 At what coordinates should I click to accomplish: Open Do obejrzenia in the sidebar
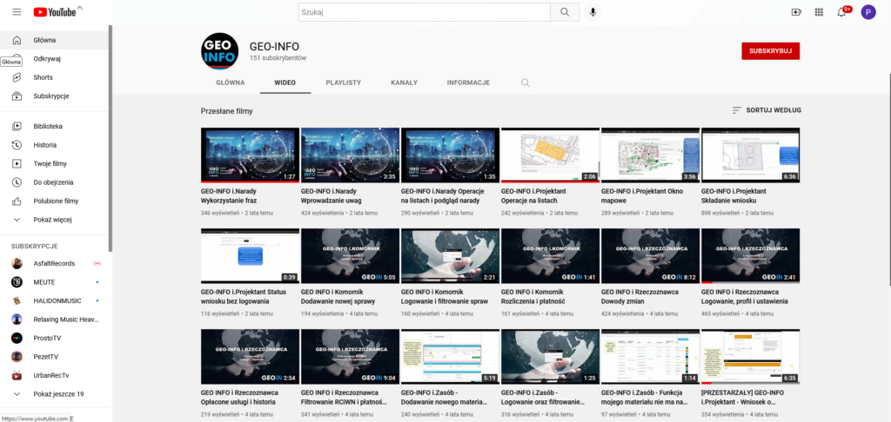click(54, 182)
